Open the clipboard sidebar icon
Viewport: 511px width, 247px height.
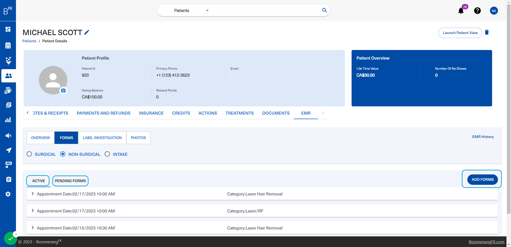[9, 179]
